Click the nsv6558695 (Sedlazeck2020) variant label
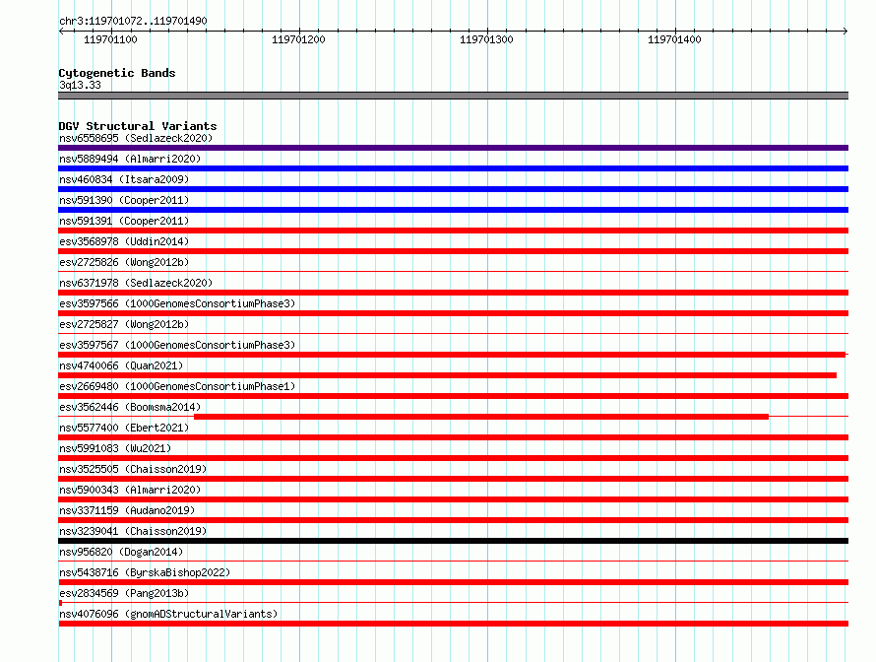876x662 pixels. [136, 138]
